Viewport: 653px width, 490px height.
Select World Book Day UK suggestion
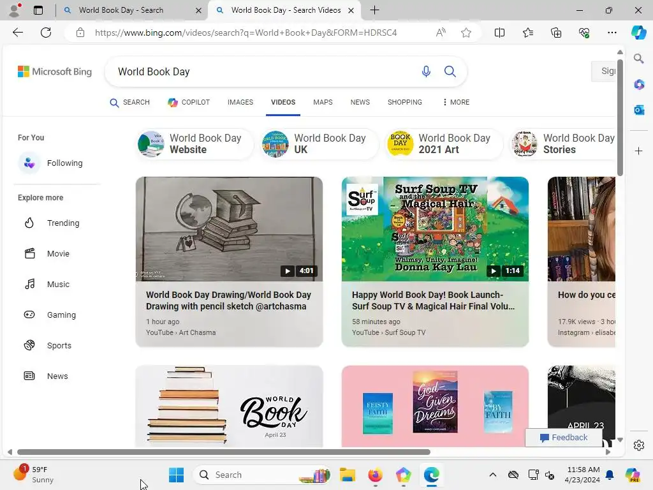(319, 144)
